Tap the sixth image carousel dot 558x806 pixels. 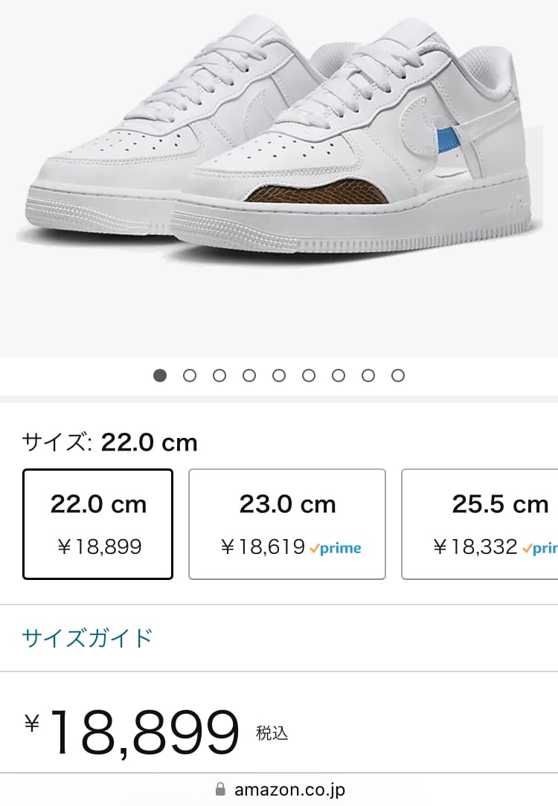(309, 375)
